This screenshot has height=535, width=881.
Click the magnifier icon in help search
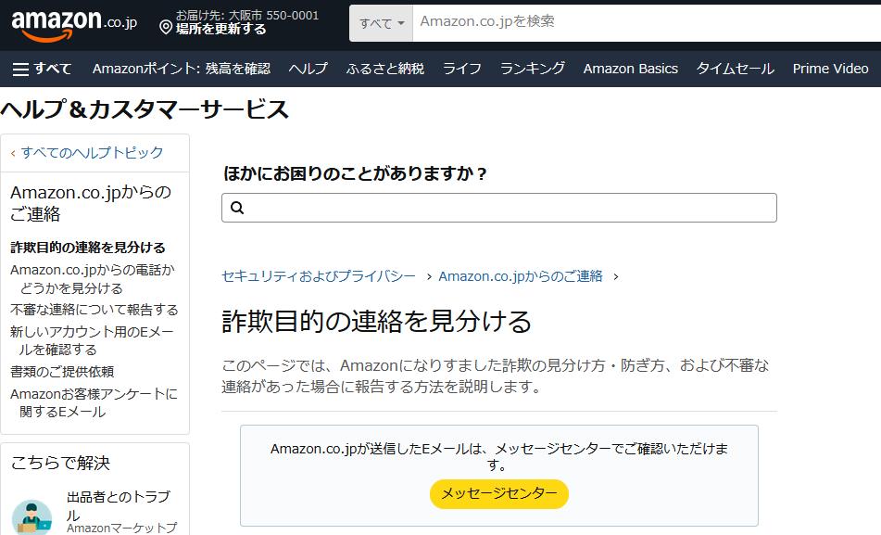pos(237,208)
